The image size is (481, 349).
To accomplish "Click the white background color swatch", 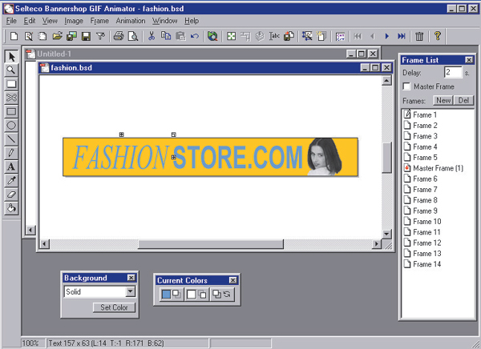I will coord(191,294).
